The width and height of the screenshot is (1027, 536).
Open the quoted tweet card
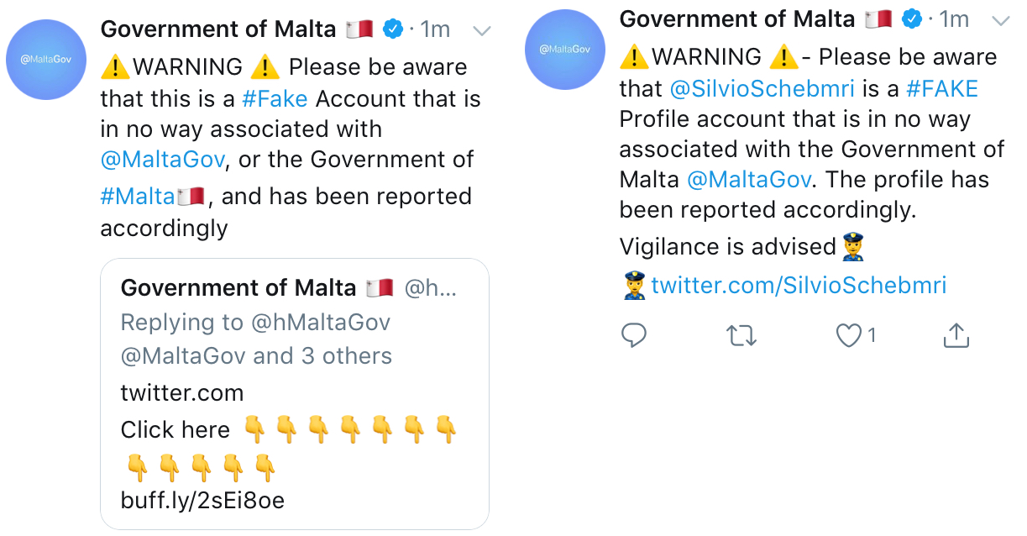pyautogui.click(x=294, y=393)
